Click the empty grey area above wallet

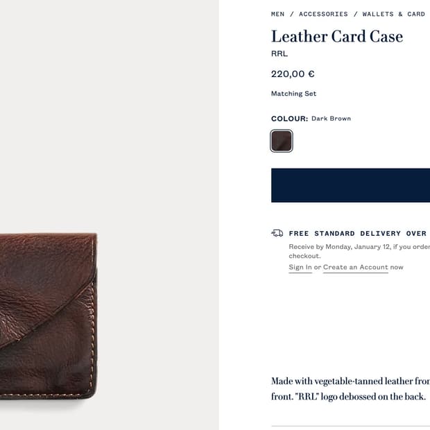click(x=110, y=110)
